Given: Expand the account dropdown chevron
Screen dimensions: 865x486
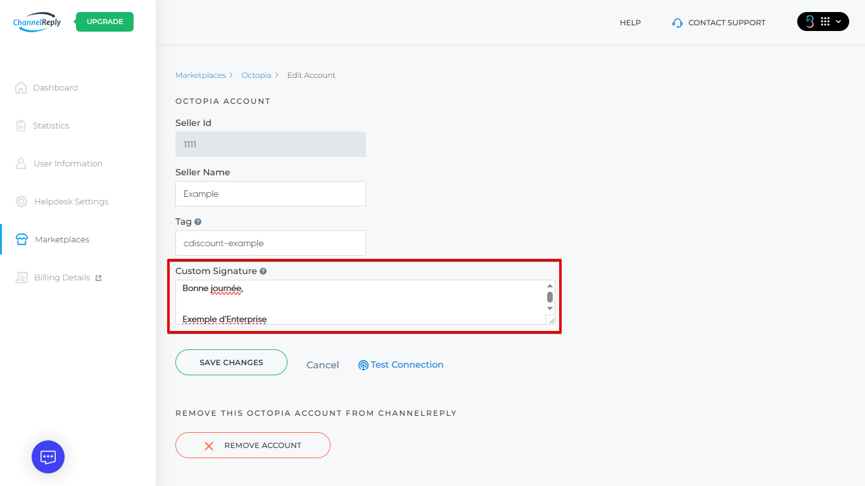Looking at the screenshot, I should coord(838,22).
